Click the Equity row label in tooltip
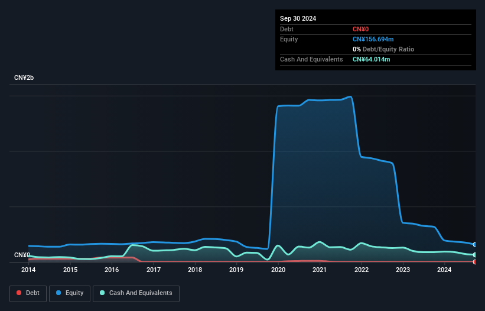Screen dimensions: 485x311 tap(289, 39)
